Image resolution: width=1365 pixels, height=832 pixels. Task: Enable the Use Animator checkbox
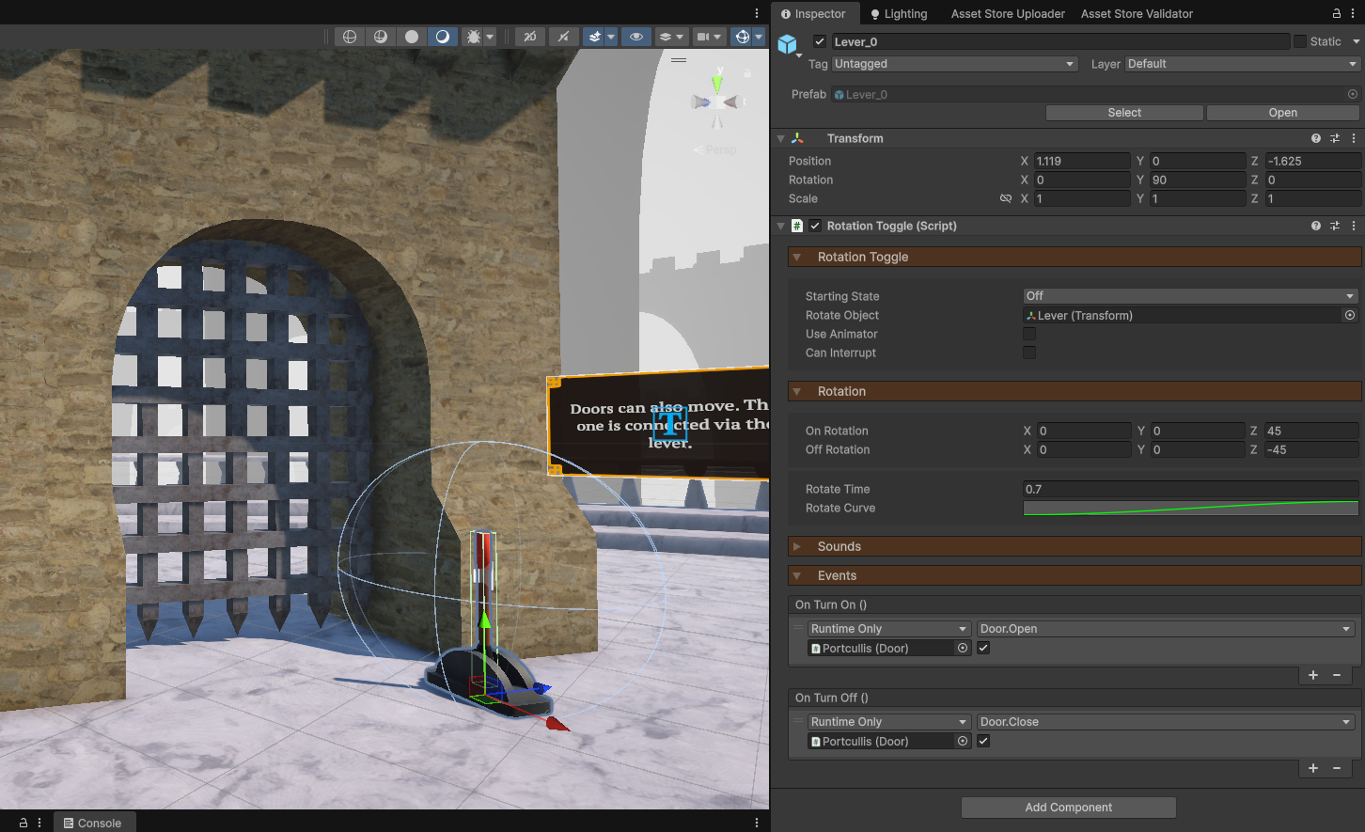tap(1029, 334)
